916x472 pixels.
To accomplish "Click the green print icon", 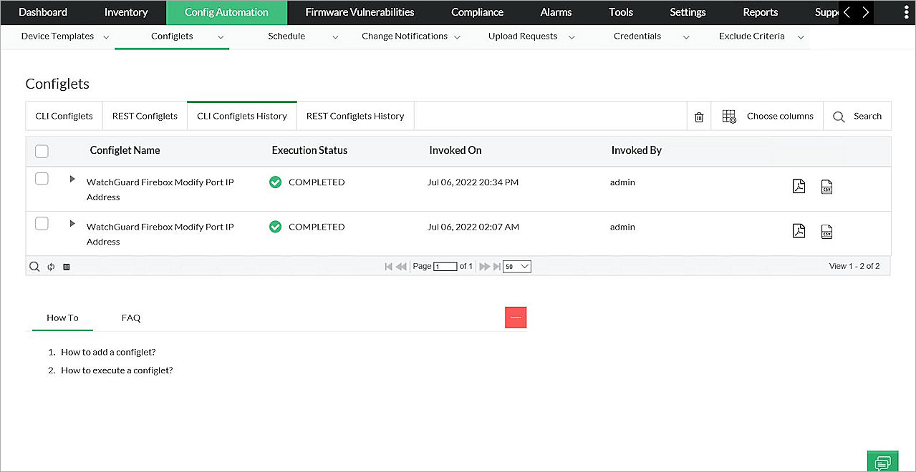I will [x=882, y=461].
